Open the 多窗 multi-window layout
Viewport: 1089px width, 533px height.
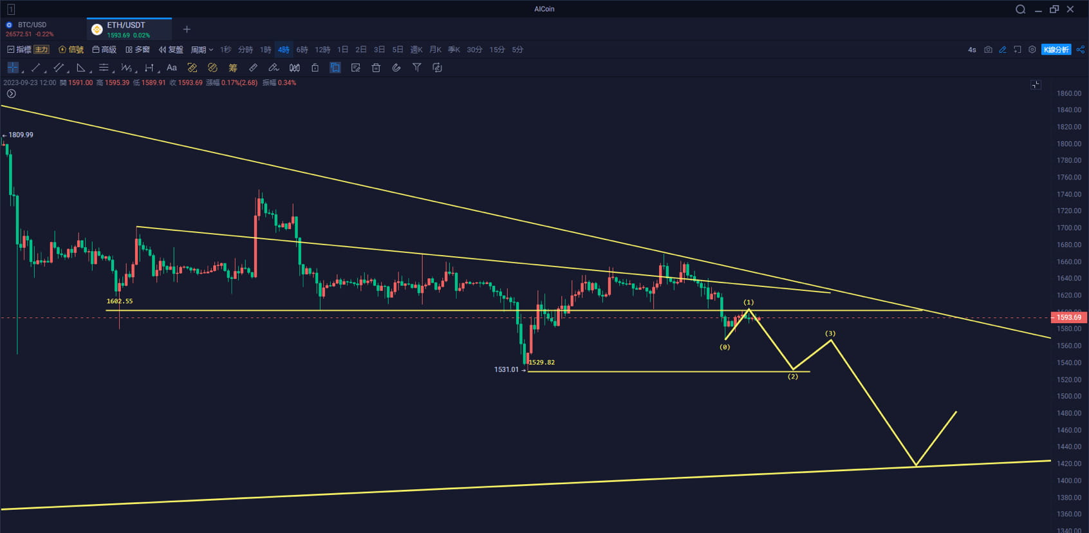point(138,50)
